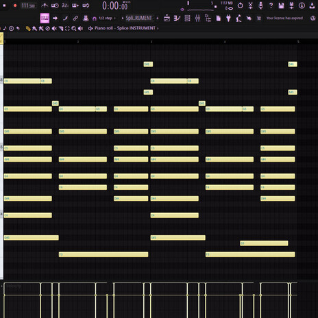Switch pattern/song mode with the pink button
Screen dimensions: 318x318
[45, 19]
